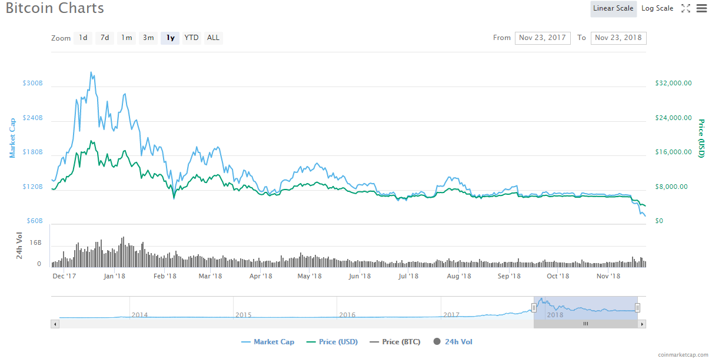Grab the navigator scrollbar thumb

pyautogui.click(x=585, y=324)
